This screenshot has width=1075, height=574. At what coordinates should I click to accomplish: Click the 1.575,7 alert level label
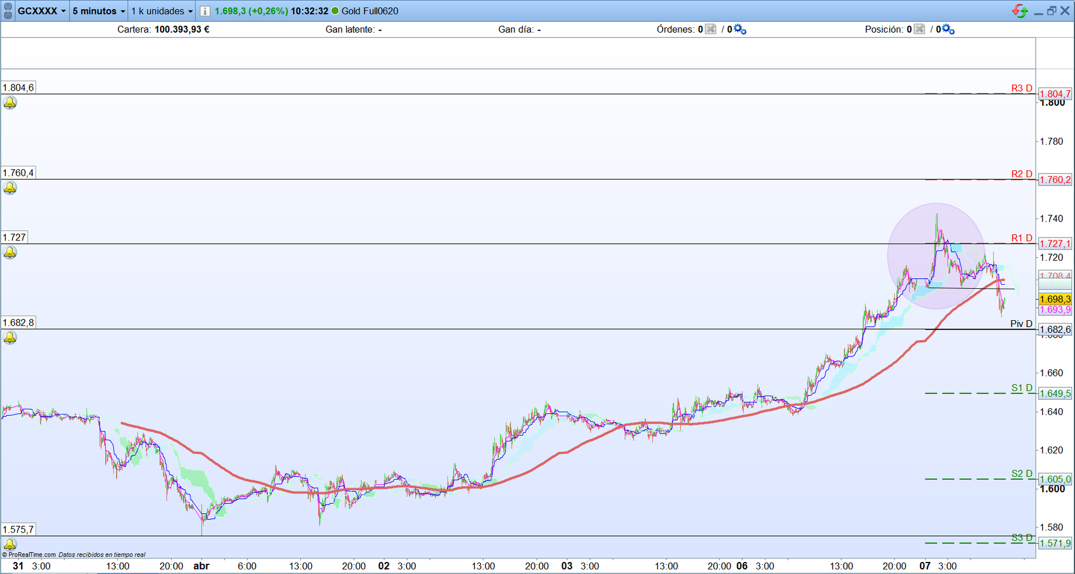pyautogui.click(x=18, y=530)
